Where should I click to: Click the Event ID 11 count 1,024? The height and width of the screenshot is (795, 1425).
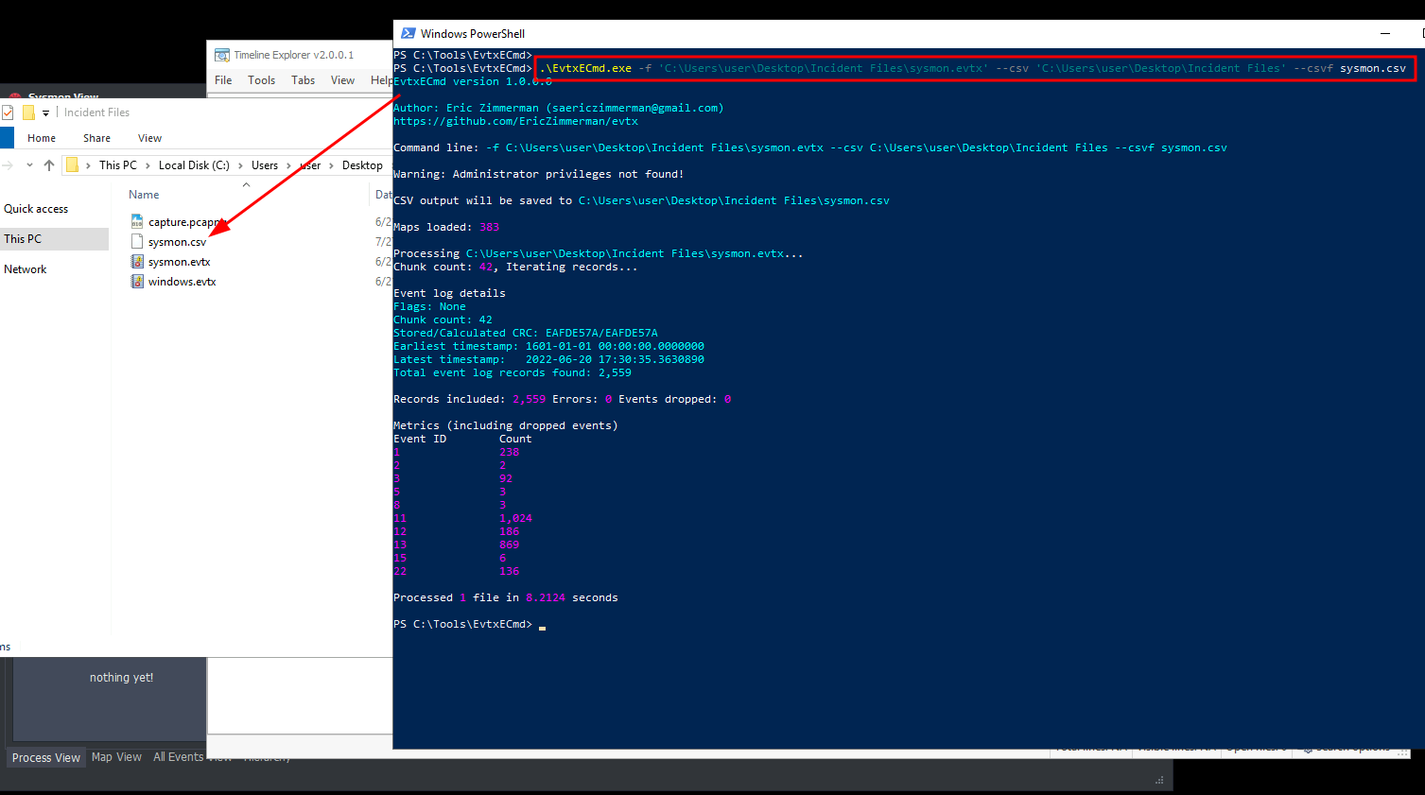(x=515, y=518)
